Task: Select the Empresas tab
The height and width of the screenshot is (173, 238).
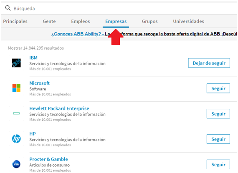Action: [116, 21]
